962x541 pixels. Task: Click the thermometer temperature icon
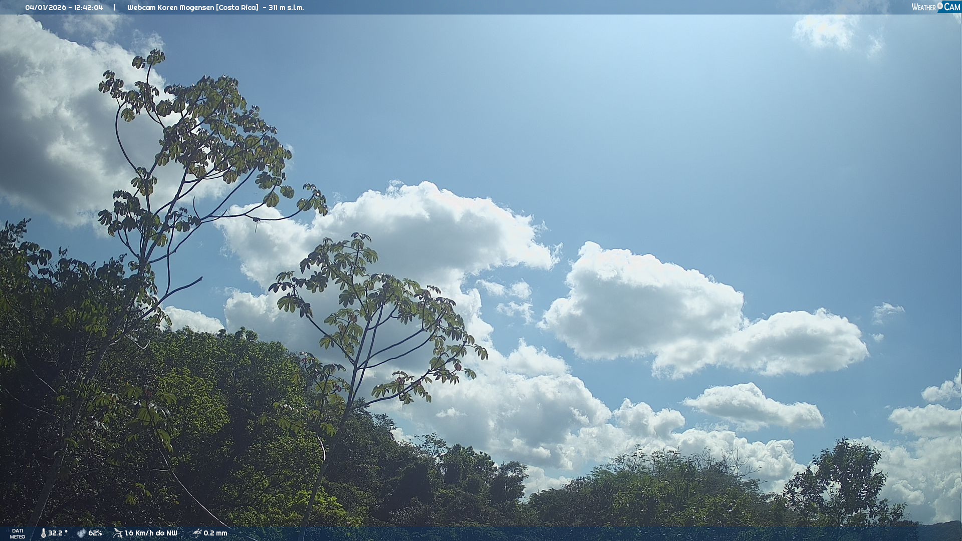pos(44,533)
